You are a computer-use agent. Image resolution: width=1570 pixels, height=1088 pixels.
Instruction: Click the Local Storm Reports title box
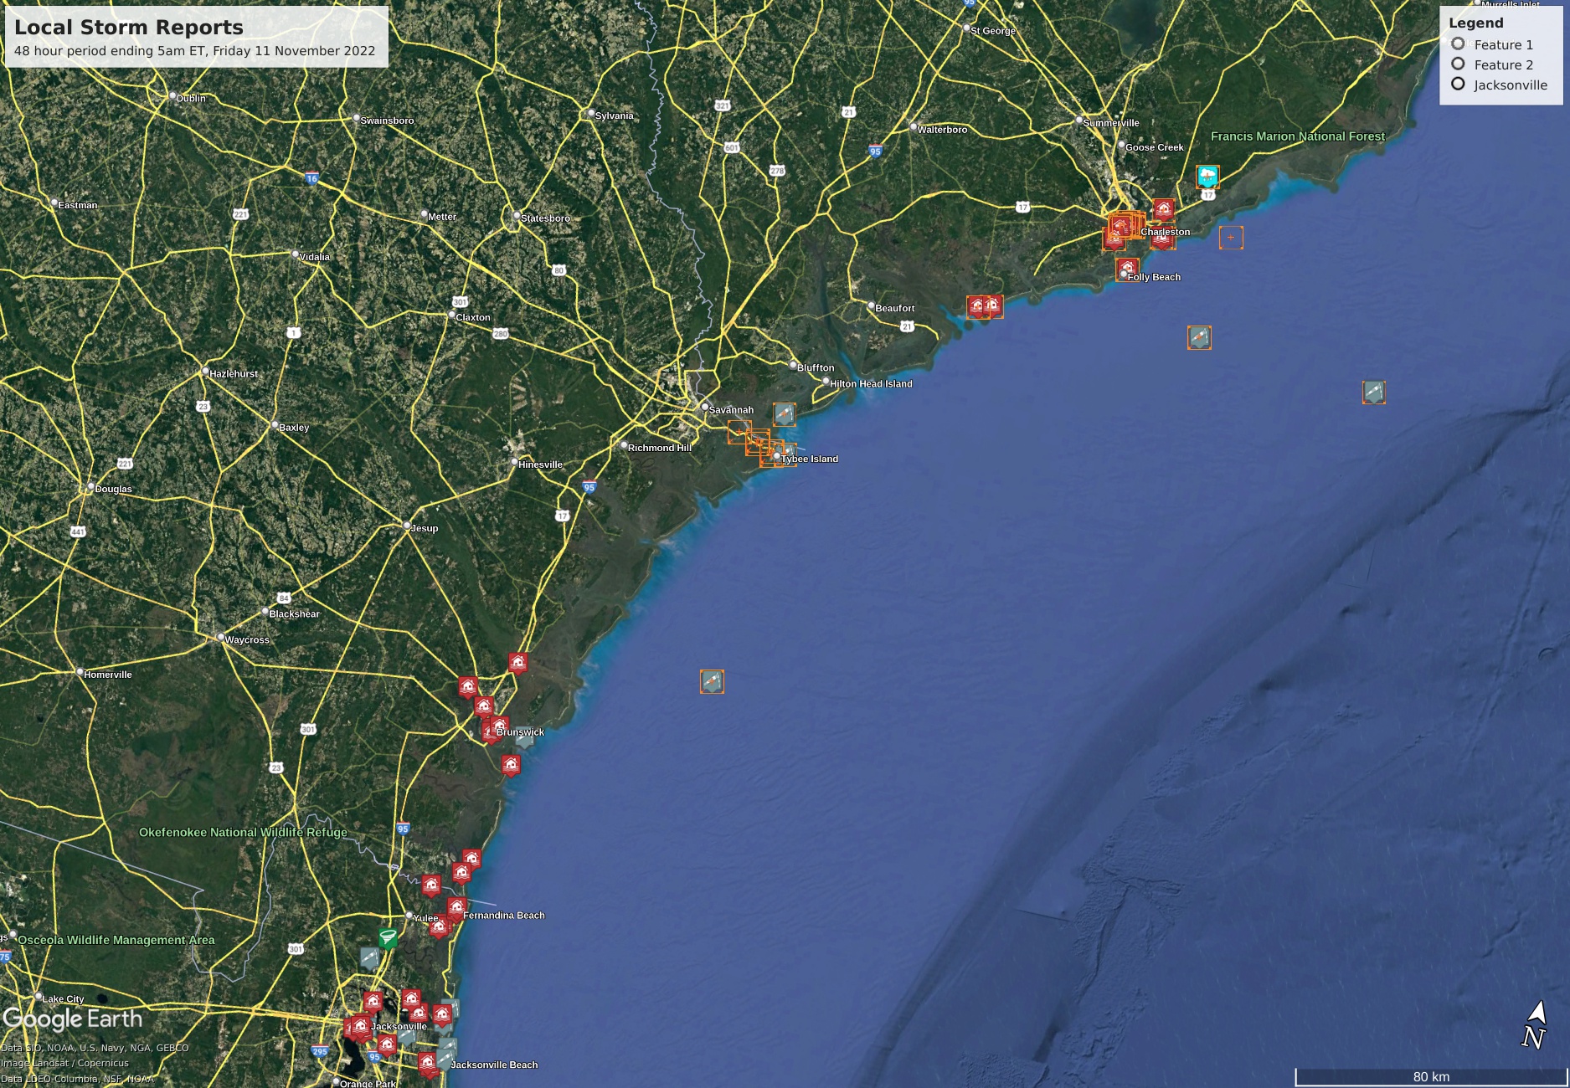pyautogui.click(x=196, y=37)
